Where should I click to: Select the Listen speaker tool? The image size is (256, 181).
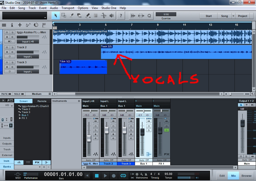click(111, 16)
